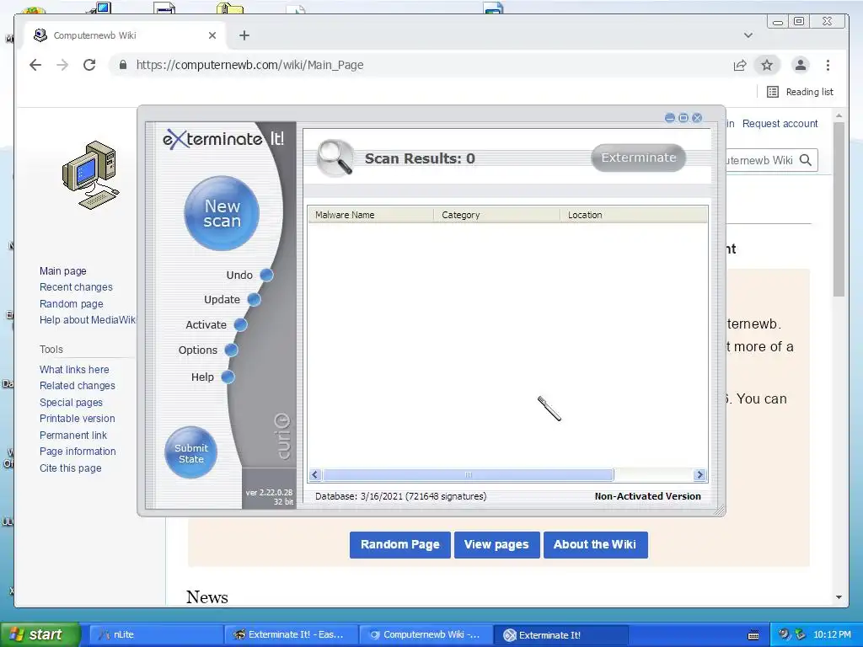Click the horizontal scrollbar thumb in results
Screen dimensions: 863x647
point(468,475)
